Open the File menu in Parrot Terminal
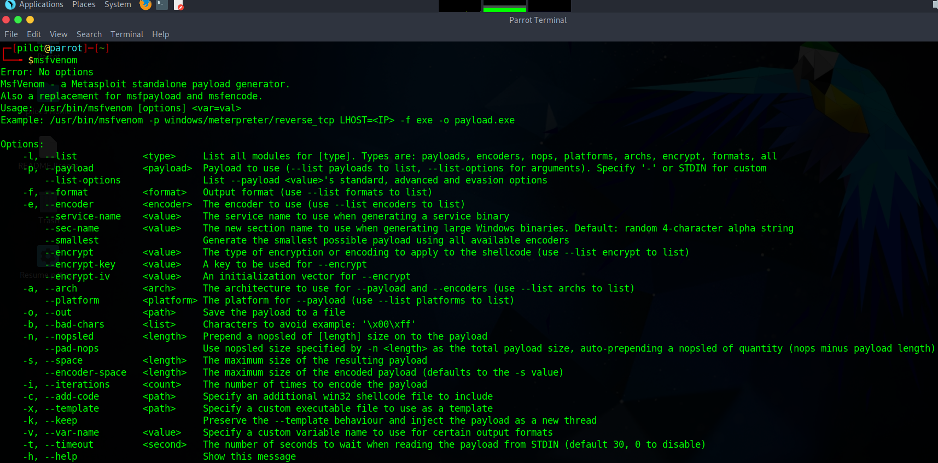This screenshot has width=938, height=463. pyautogui.click(x=11, y=34)
